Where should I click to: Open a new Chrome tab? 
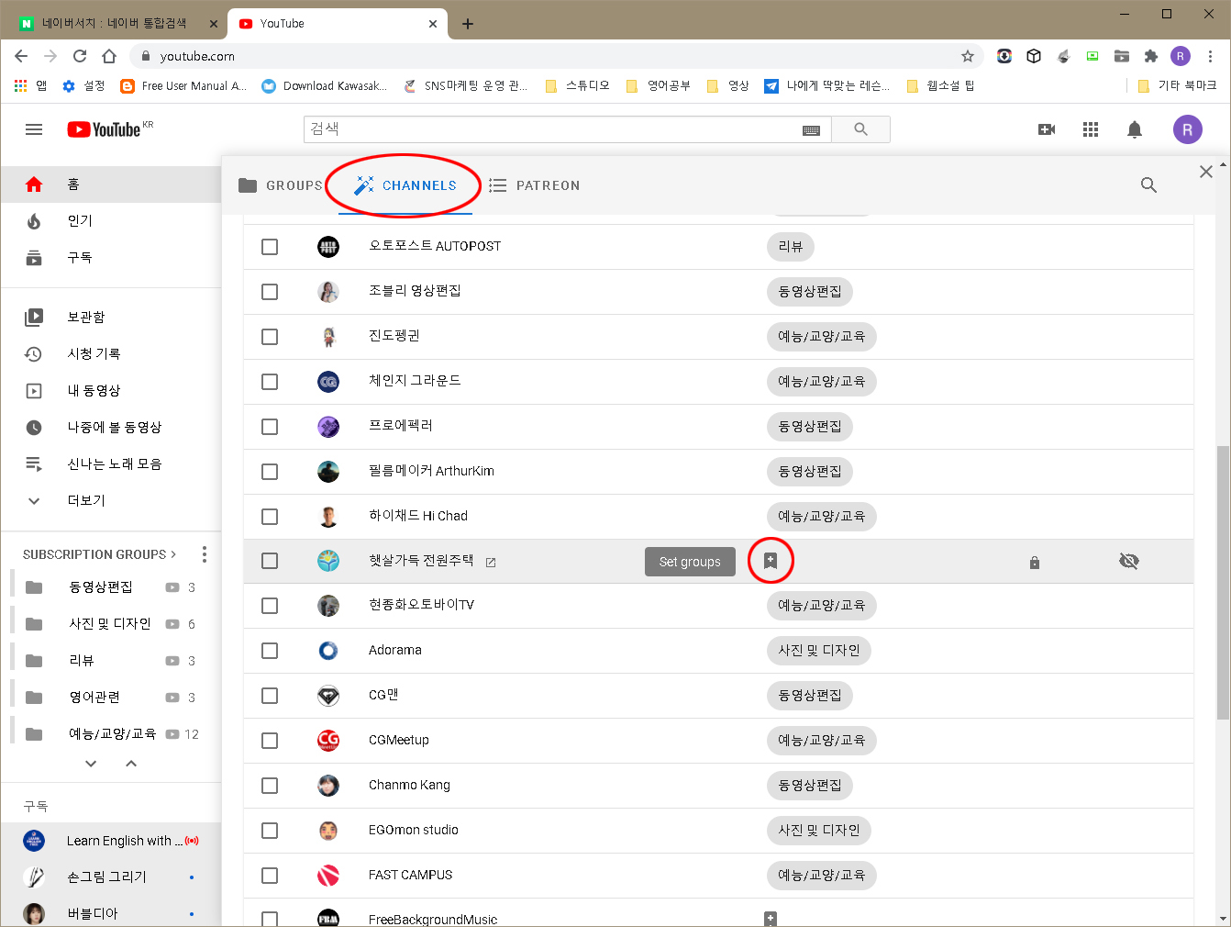pos(468,24)
